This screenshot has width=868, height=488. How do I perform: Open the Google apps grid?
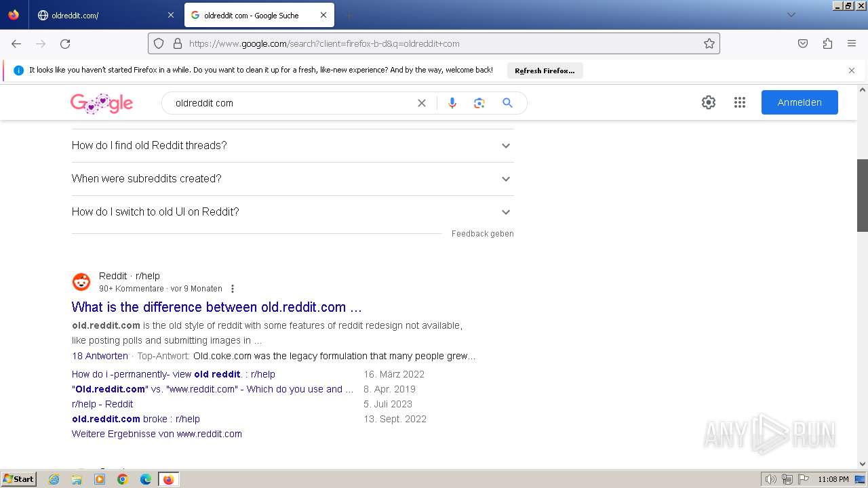coord(740,102)
